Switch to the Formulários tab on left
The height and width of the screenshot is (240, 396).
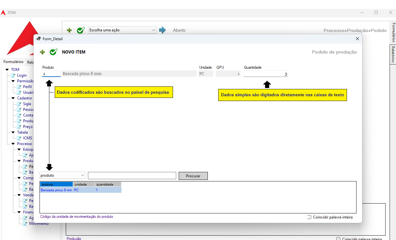(13, 62)
